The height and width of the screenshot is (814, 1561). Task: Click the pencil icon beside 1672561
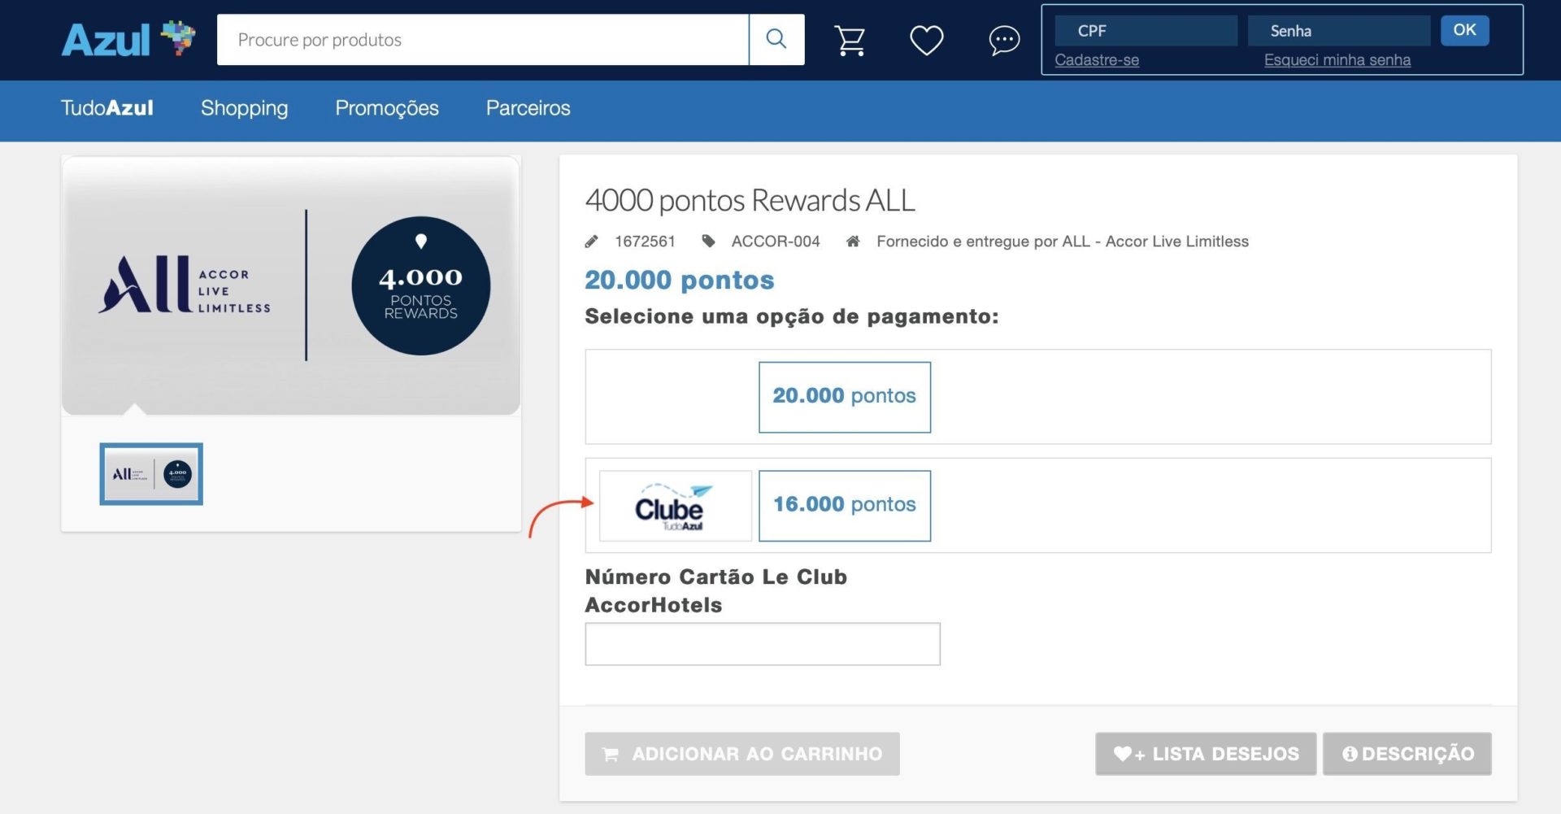[x=592, y=242]
